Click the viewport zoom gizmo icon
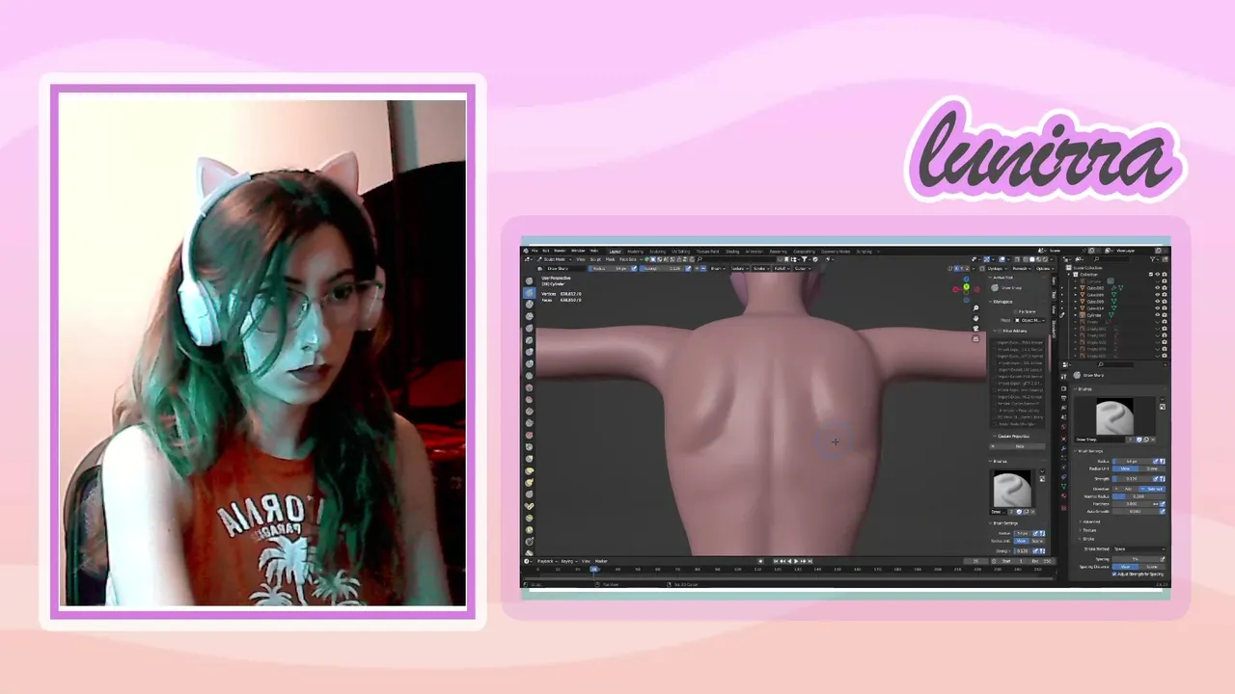Viewport: 1235px width, 694px height. (975, 307)
